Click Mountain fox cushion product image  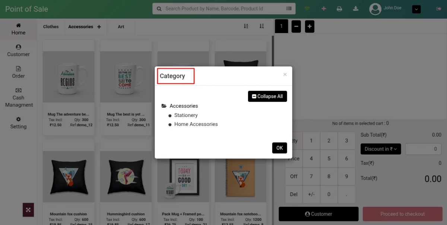(69, 177)
